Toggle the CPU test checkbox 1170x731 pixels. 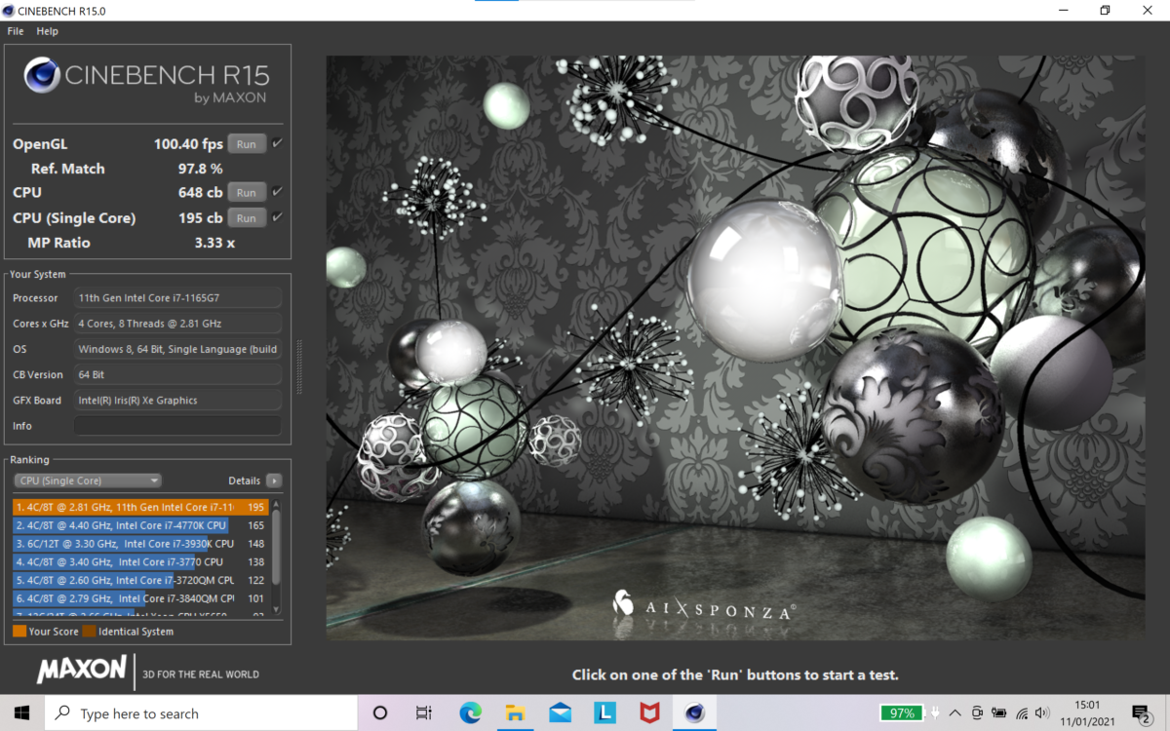(x=278, y=192)
